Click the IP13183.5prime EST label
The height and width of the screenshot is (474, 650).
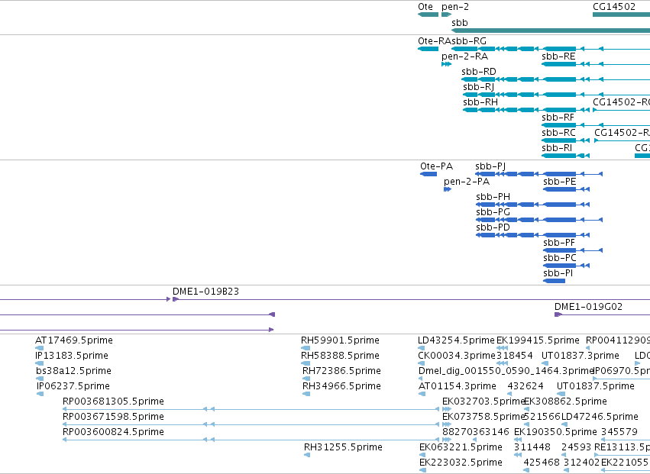72,356
